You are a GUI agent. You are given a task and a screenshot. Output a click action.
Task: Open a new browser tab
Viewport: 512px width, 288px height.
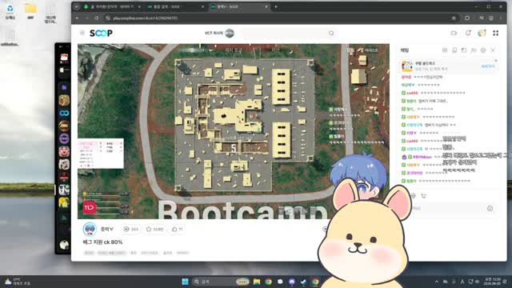pyautogui.click(x=276, y=6)
